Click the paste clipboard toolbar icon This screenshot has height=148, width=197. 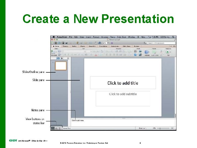[78, 43]
